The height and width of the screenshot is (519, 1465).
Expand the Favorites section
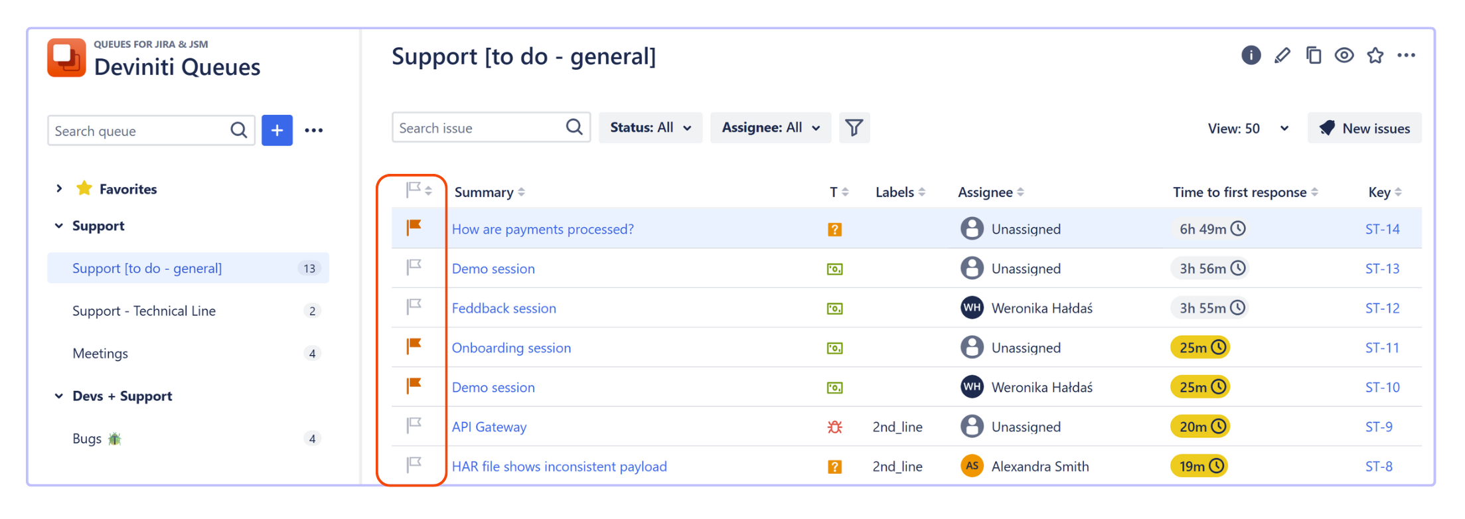point(59,188)
